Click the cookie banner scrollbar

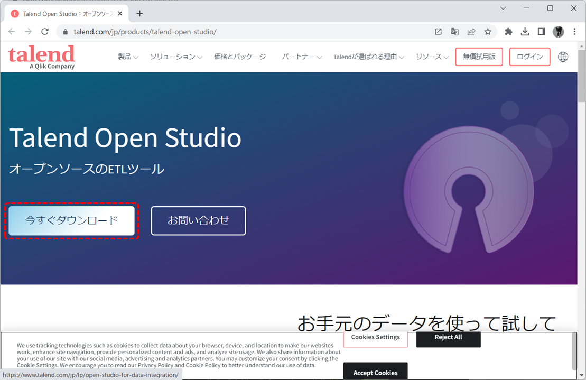(574, 351)
